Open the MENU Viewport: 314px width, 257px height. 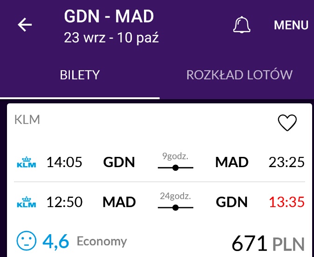tap(291, 25)
